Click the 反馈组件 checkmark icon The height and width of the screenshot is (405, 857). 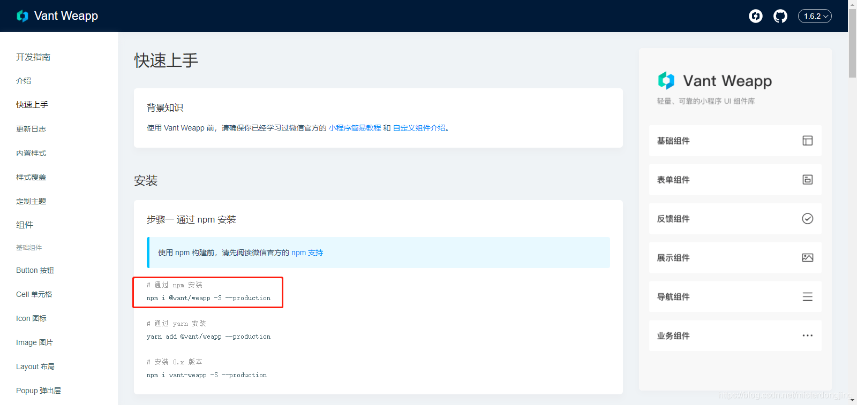(x=808, y=218)
